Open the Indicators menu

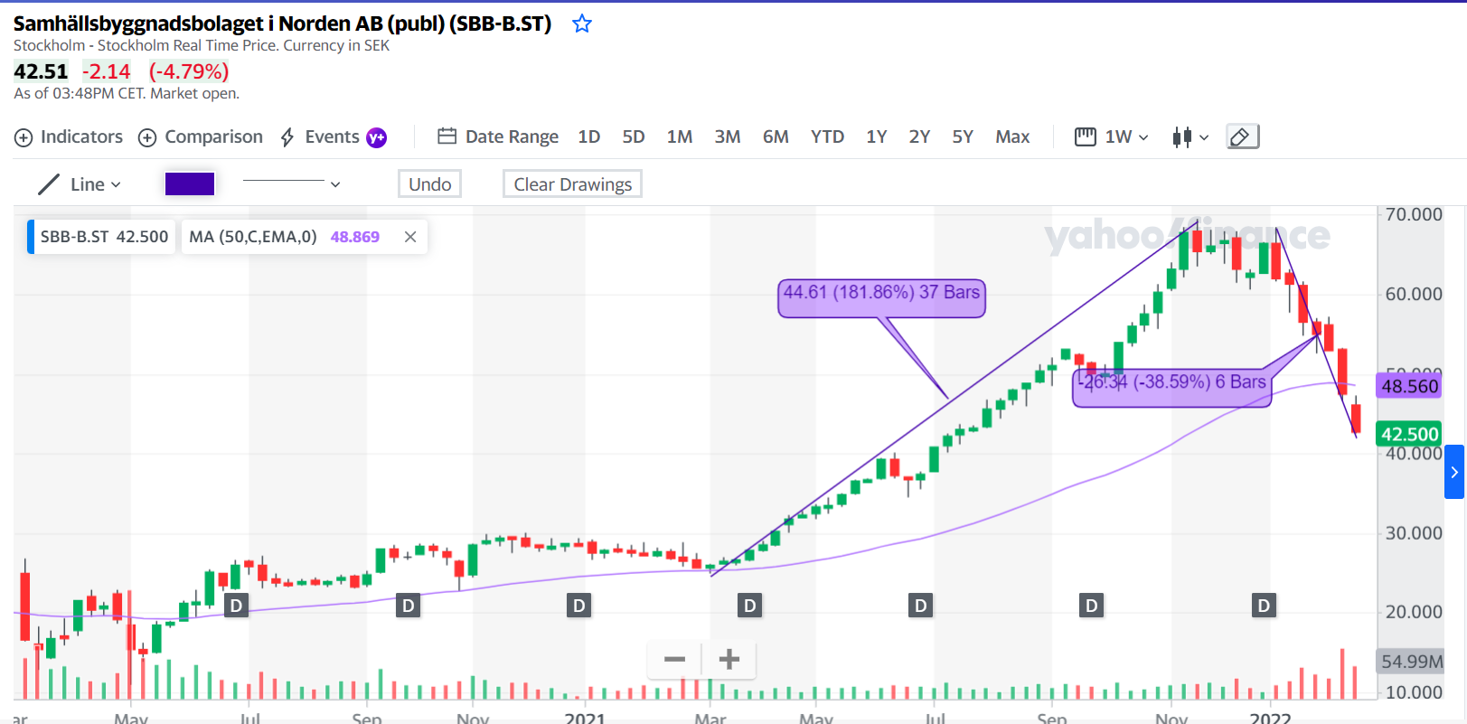(x=69, y=136)
